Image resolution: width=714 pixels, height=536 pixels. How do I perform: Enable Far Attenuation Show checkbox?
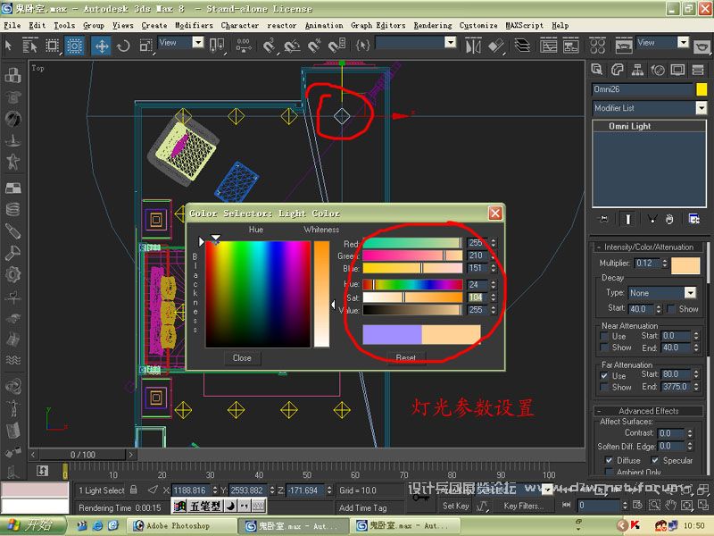pos(604,387)
